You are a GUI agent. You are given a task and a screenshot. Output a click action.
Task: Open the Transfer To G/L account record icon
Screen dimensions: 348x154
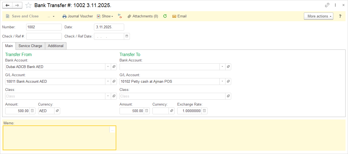tap(228, 81)
